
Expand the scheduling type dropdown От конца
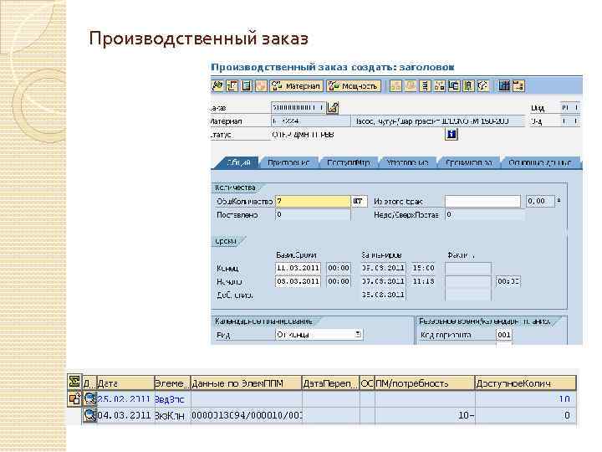click(x=358, y=334)
